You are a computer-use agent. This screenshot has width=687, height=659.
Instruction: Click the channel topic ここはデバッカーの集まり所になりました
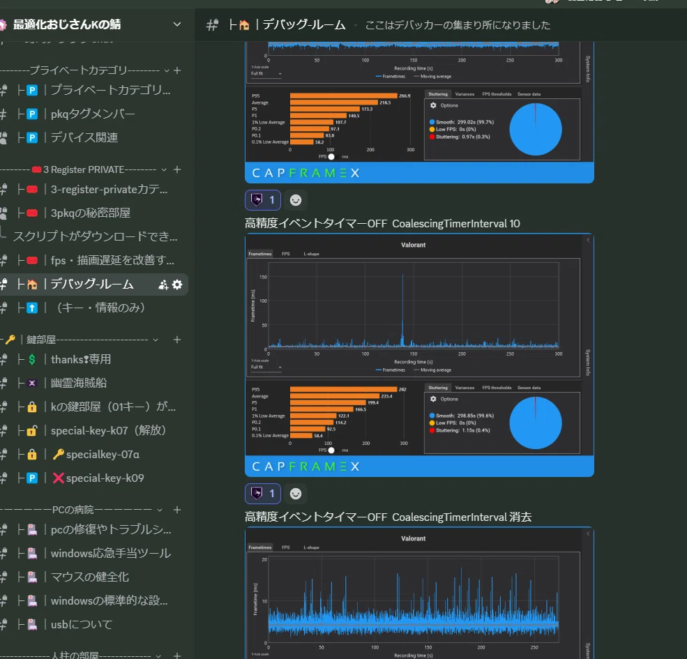(x=458, y=25)
